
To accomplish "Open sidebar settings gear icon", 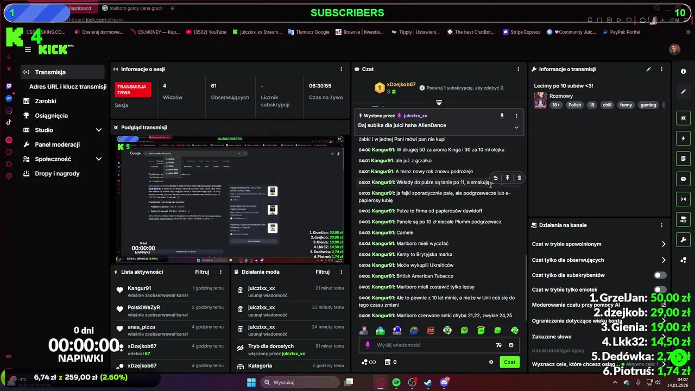I will (x=9, y=176).
